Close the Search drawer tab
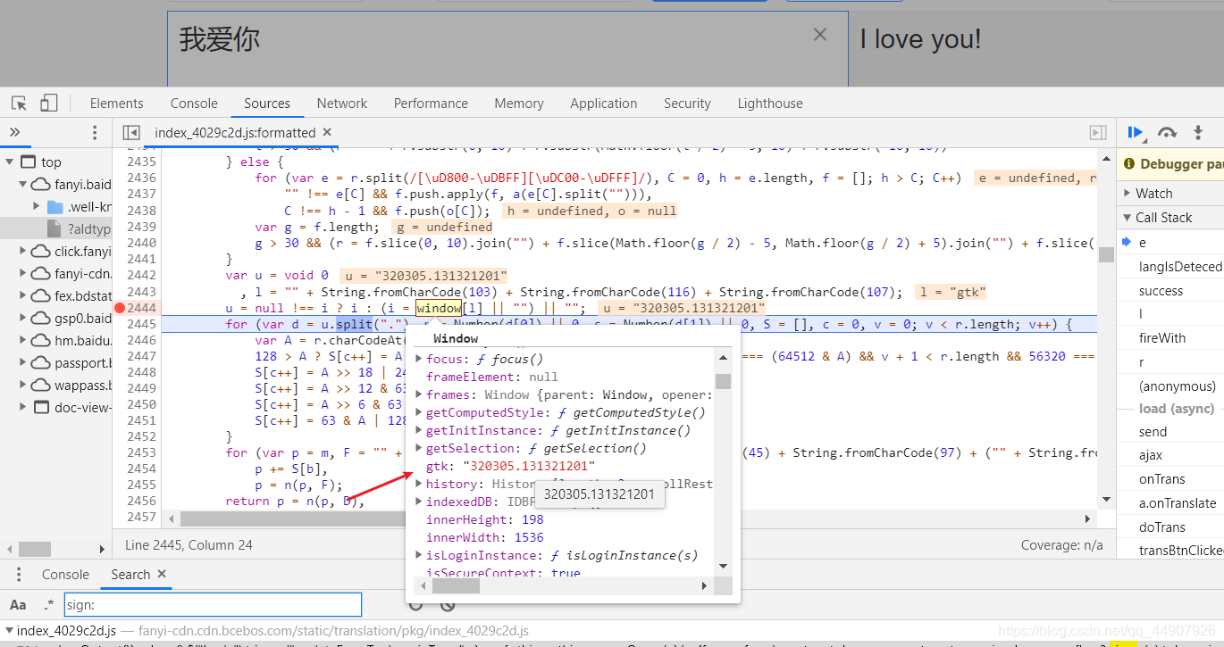The height and width of the screenshot is (647, 1224). 162,574
